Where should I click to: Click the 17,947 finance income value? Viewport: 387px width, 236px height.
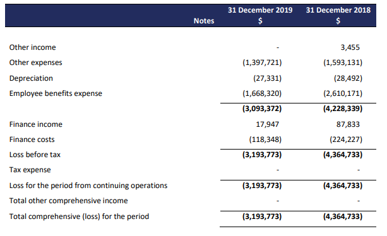click(x=267, y=124)
